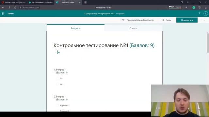Screen dimensions: 209x117
Task: Click question 2 'Вопрос' text
Action: click(60, 97)
